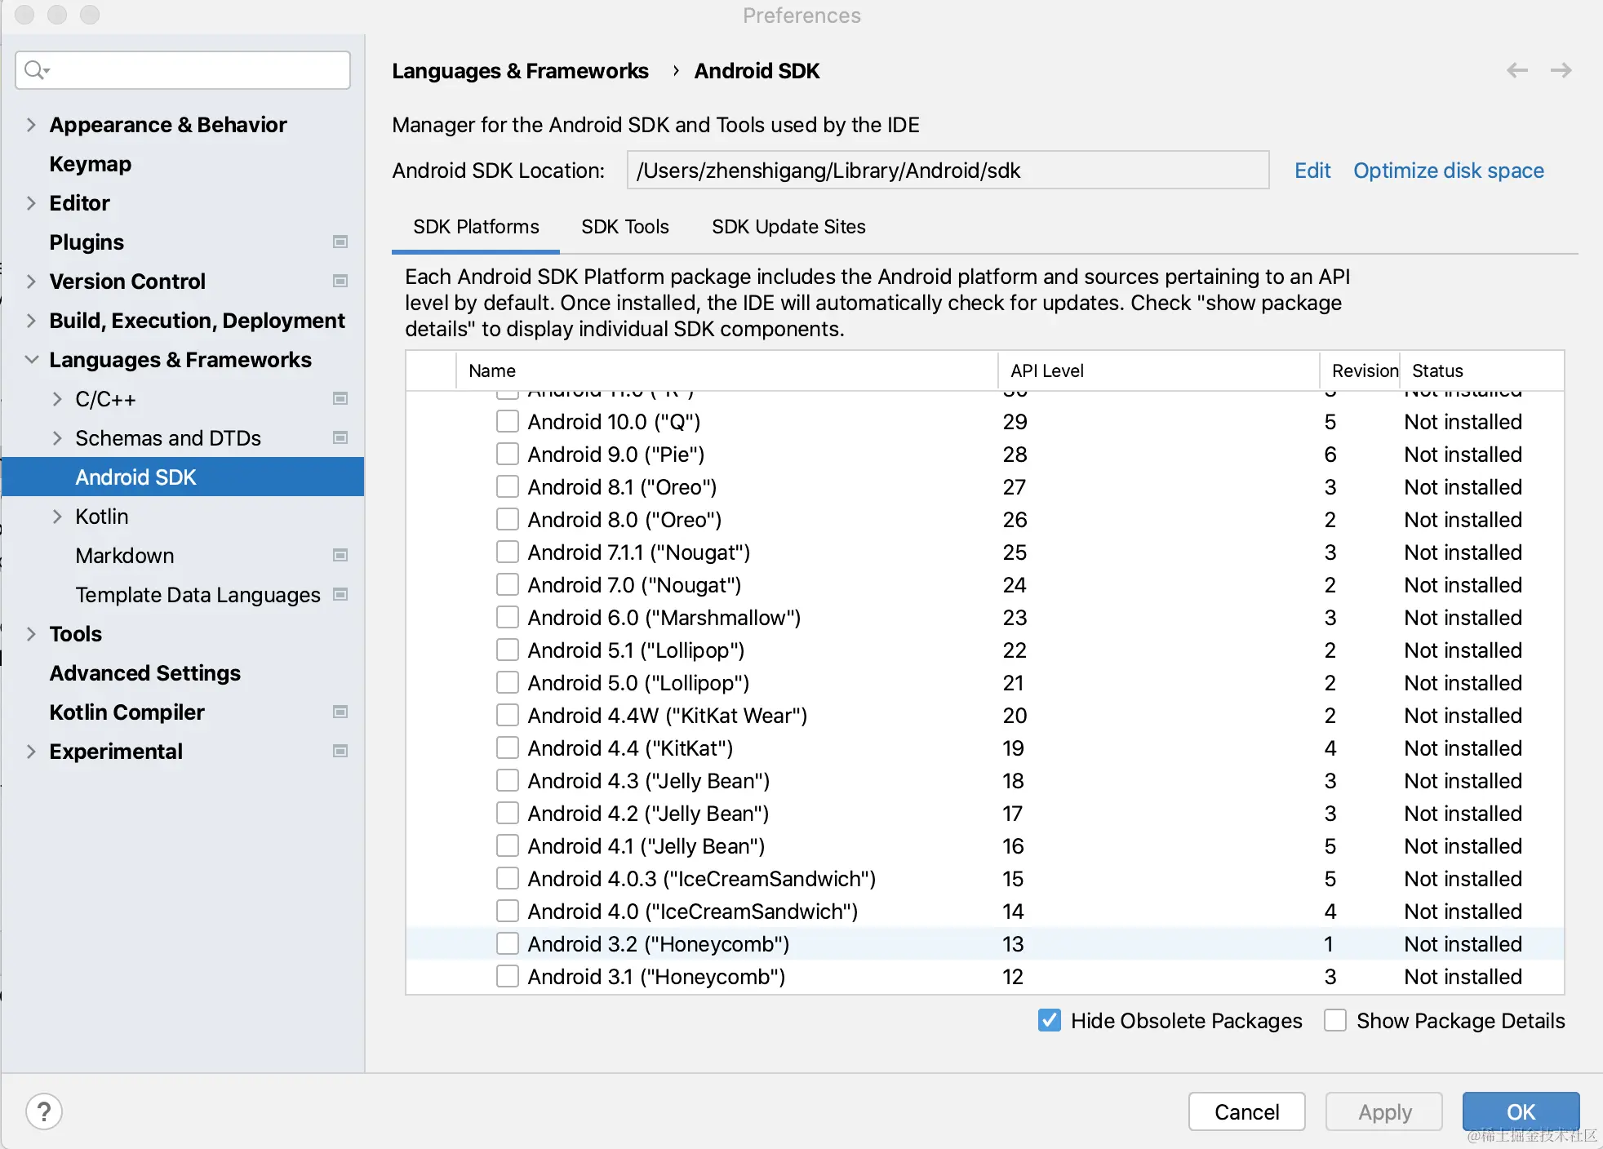The height and width of the screenshot is (1149, 1603).
Task: Open the SDK Update Sites tab
Action: point(788,227)
